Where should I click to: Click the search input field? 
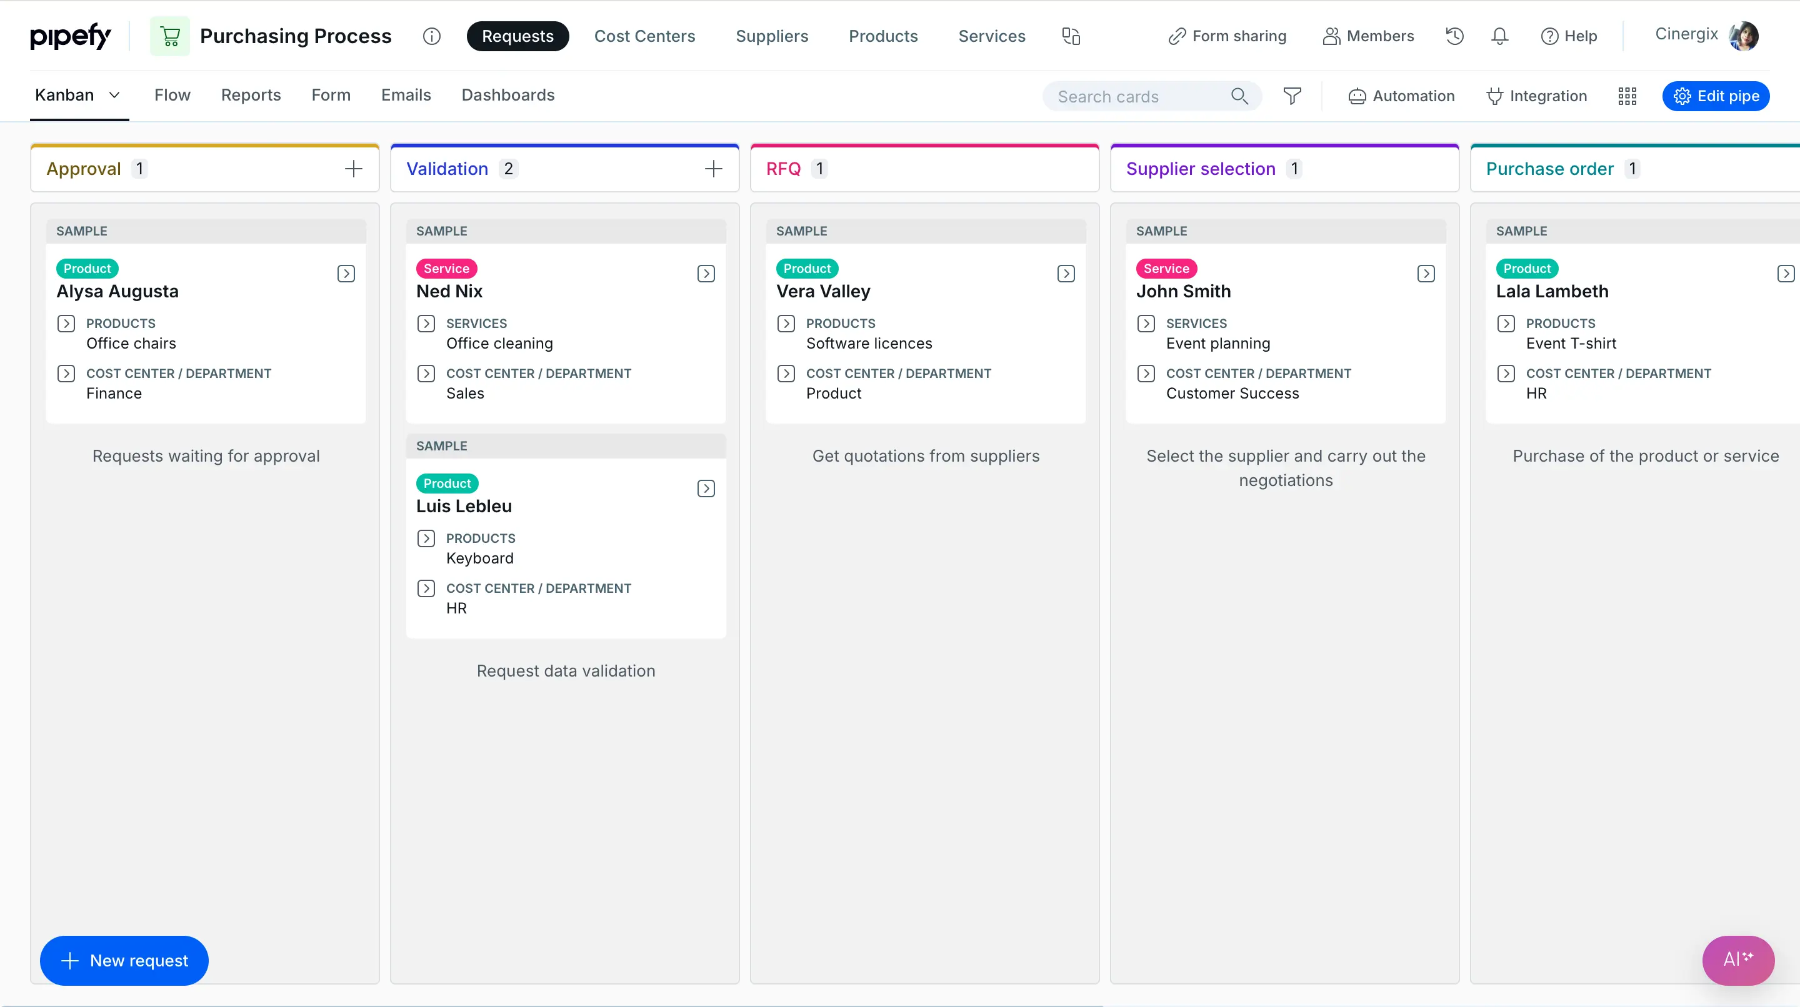tap(1149, 95)
